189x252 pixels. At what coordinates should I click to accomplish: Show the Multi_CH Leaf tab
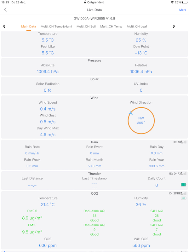pyautogui.click(x=137, y=26)
